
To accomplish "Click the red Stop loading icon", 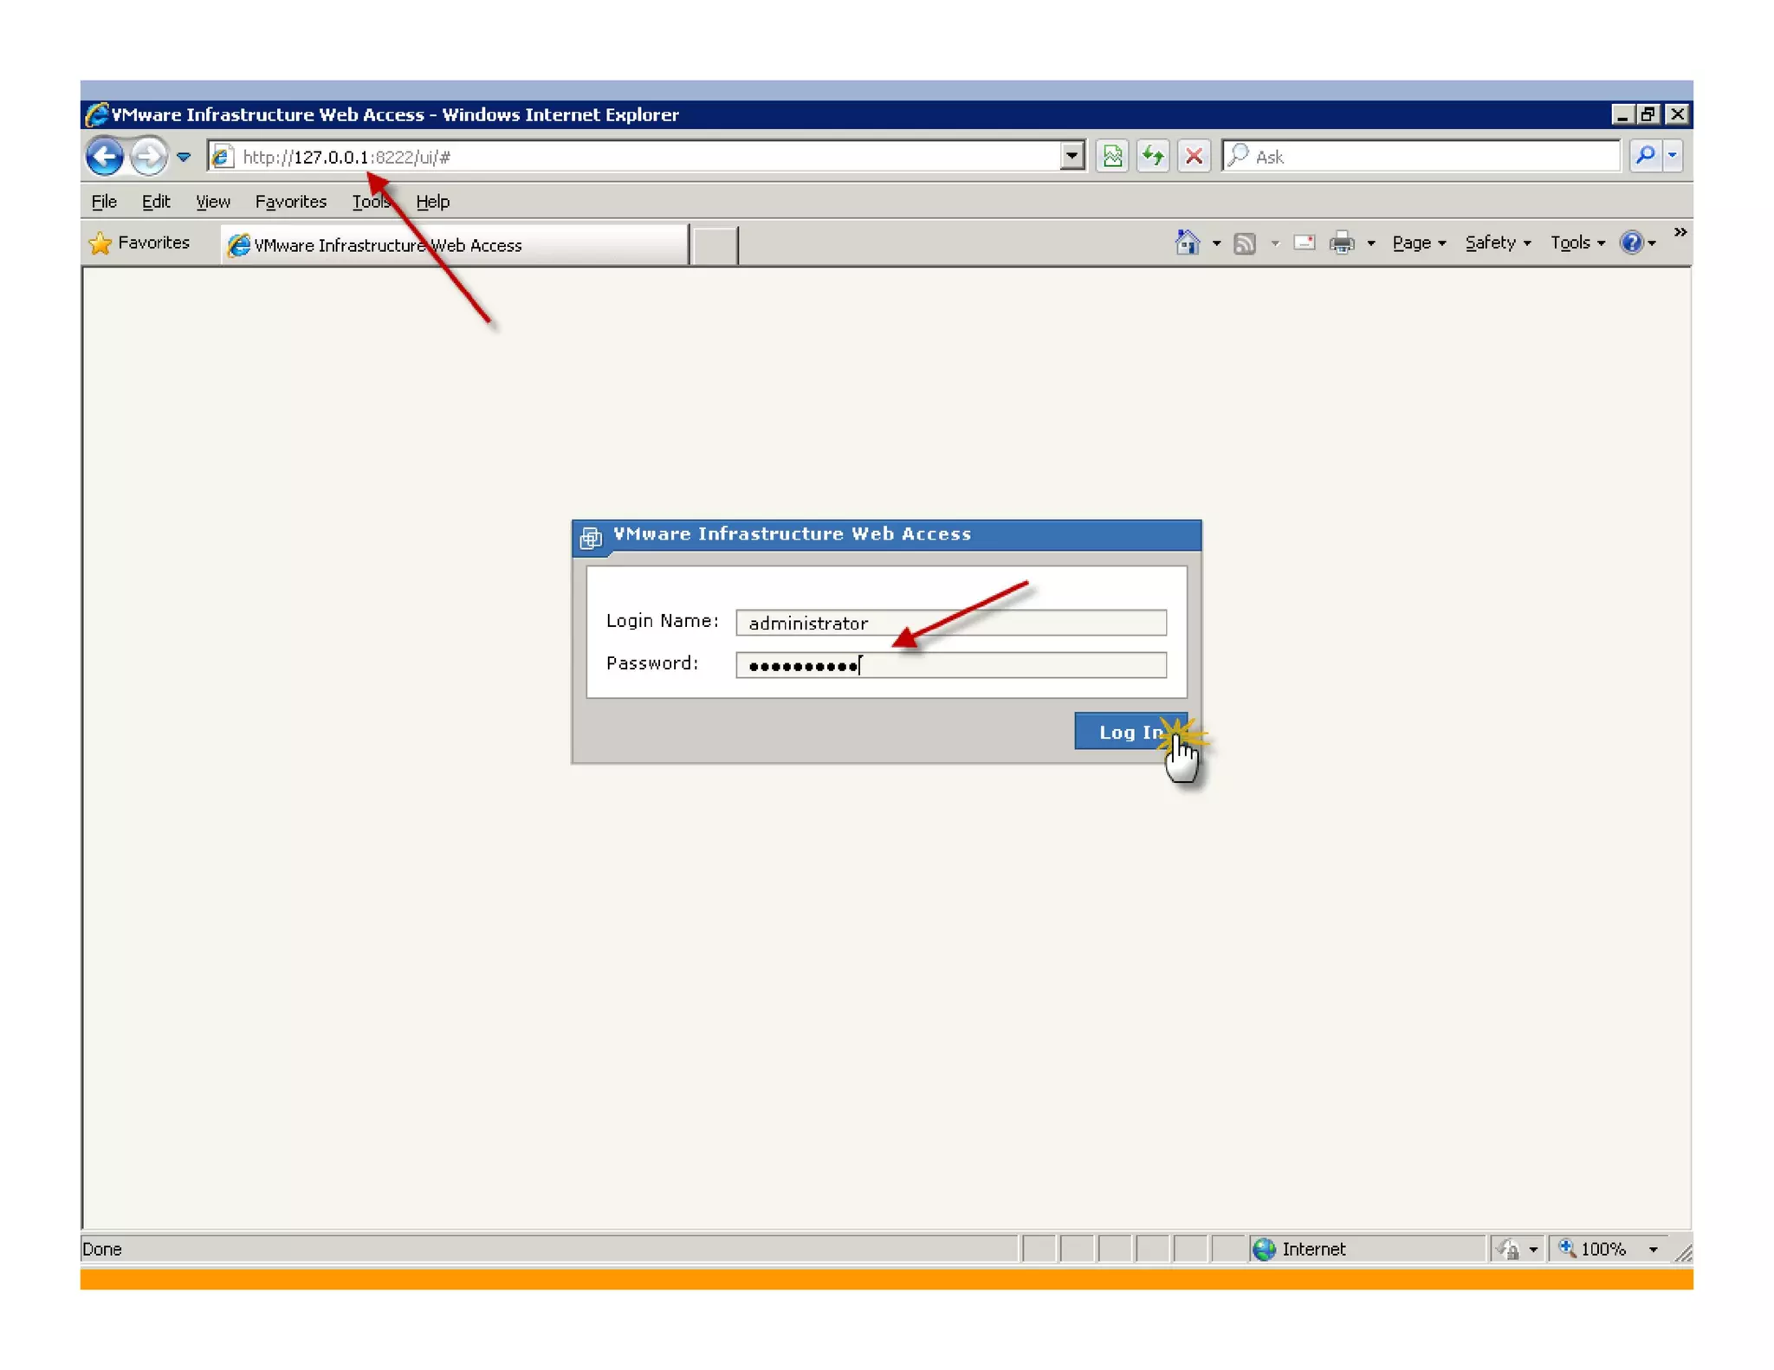I will tap(1194, 157).
